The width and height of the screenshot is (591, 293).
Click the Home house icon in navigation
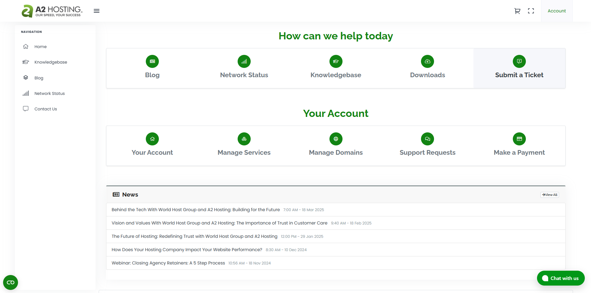pos(26,47)
